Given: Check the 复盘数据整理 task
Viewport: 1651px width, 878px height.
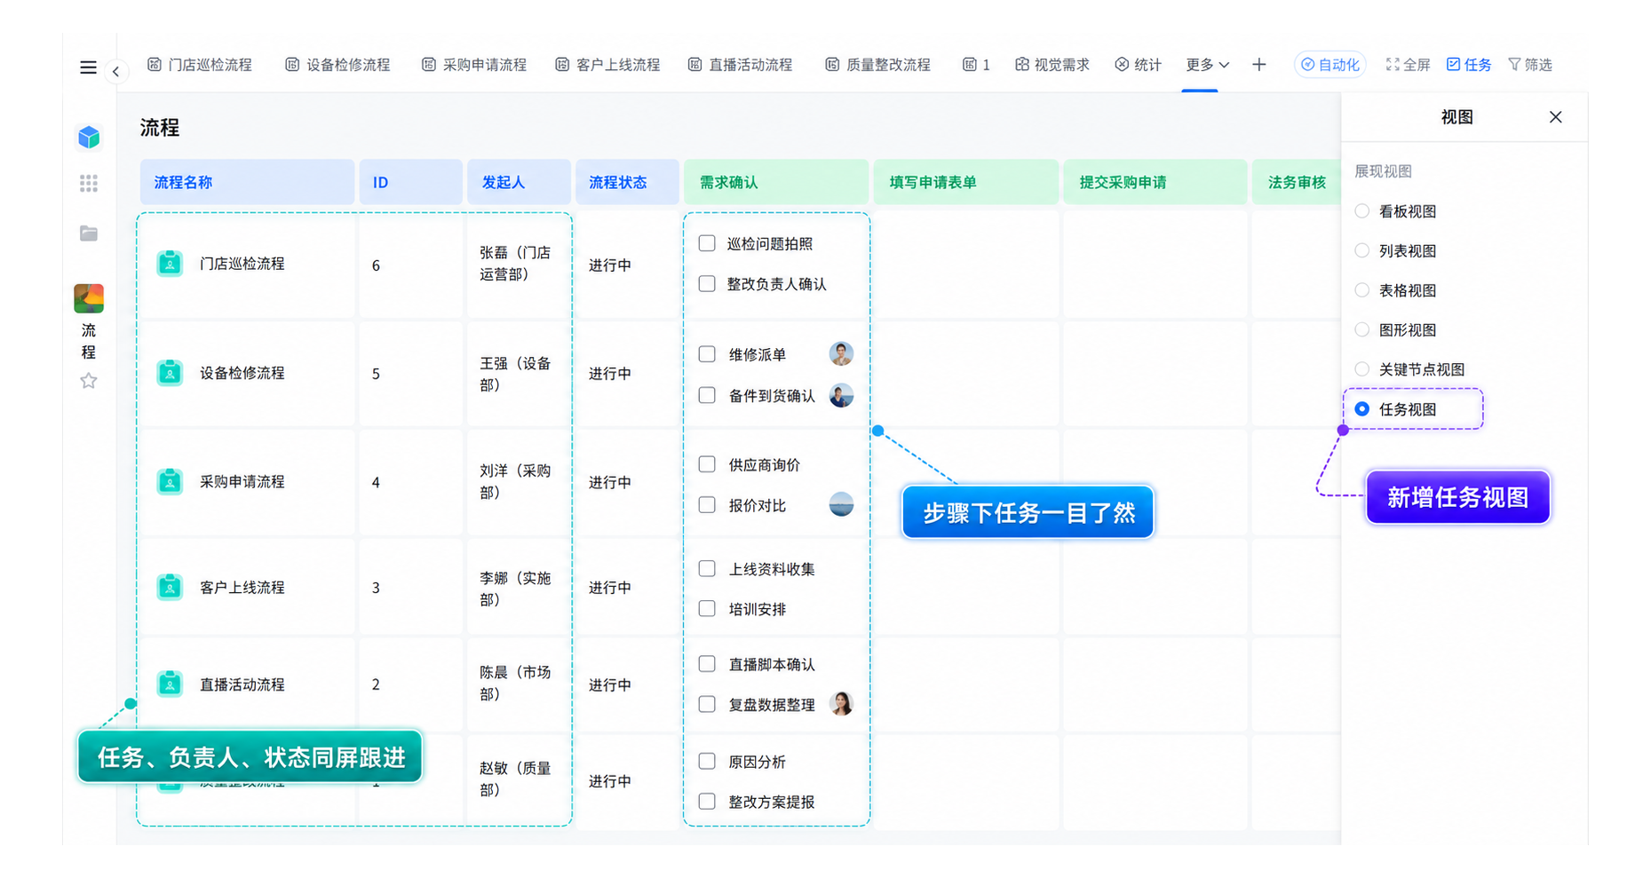Looking at the screenshot, I should [707, 704].
